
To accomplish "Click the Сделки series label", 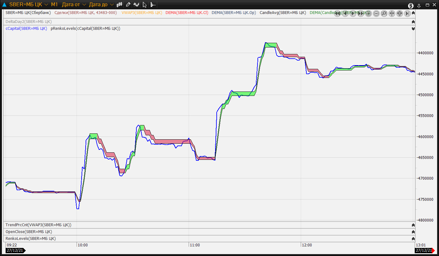I will (x=86, y=13).
